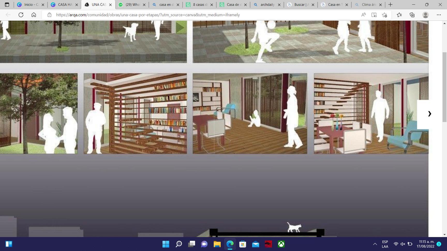Viewport: 447px width, 251px height.
Task: Go to the browser home page
Action: [x=34, y=15]
